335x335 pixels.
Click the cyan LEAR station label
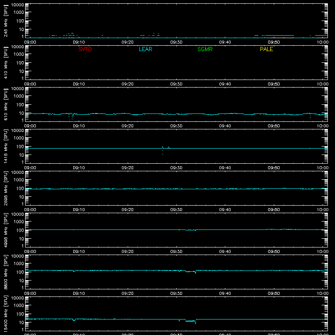[x=145, y=49]
